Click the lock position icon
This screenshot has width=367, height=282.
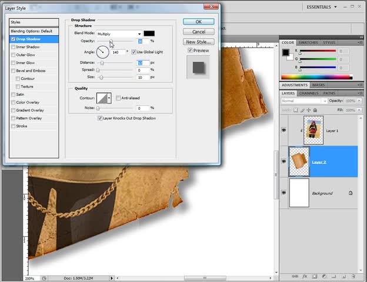(309, 110)
